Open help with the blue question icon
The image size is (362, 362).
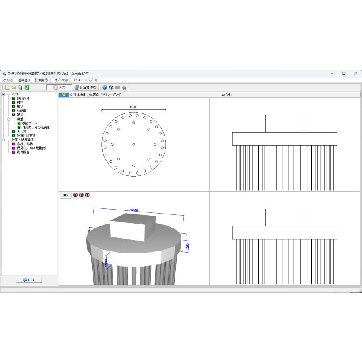[x=105, y=88]
